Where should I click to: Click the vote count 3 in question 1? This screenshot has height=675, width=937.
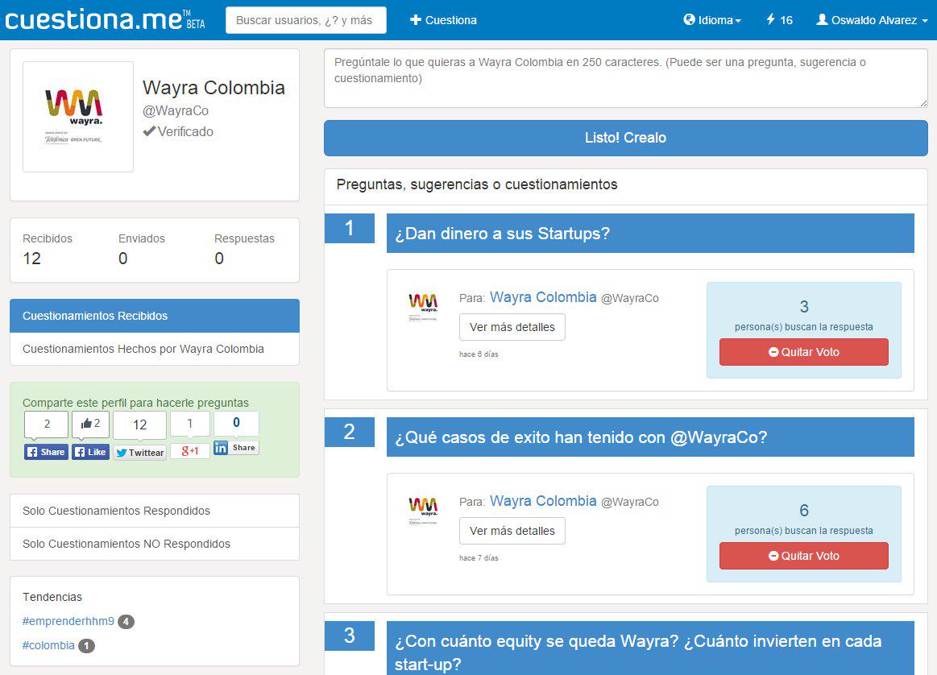804,307
